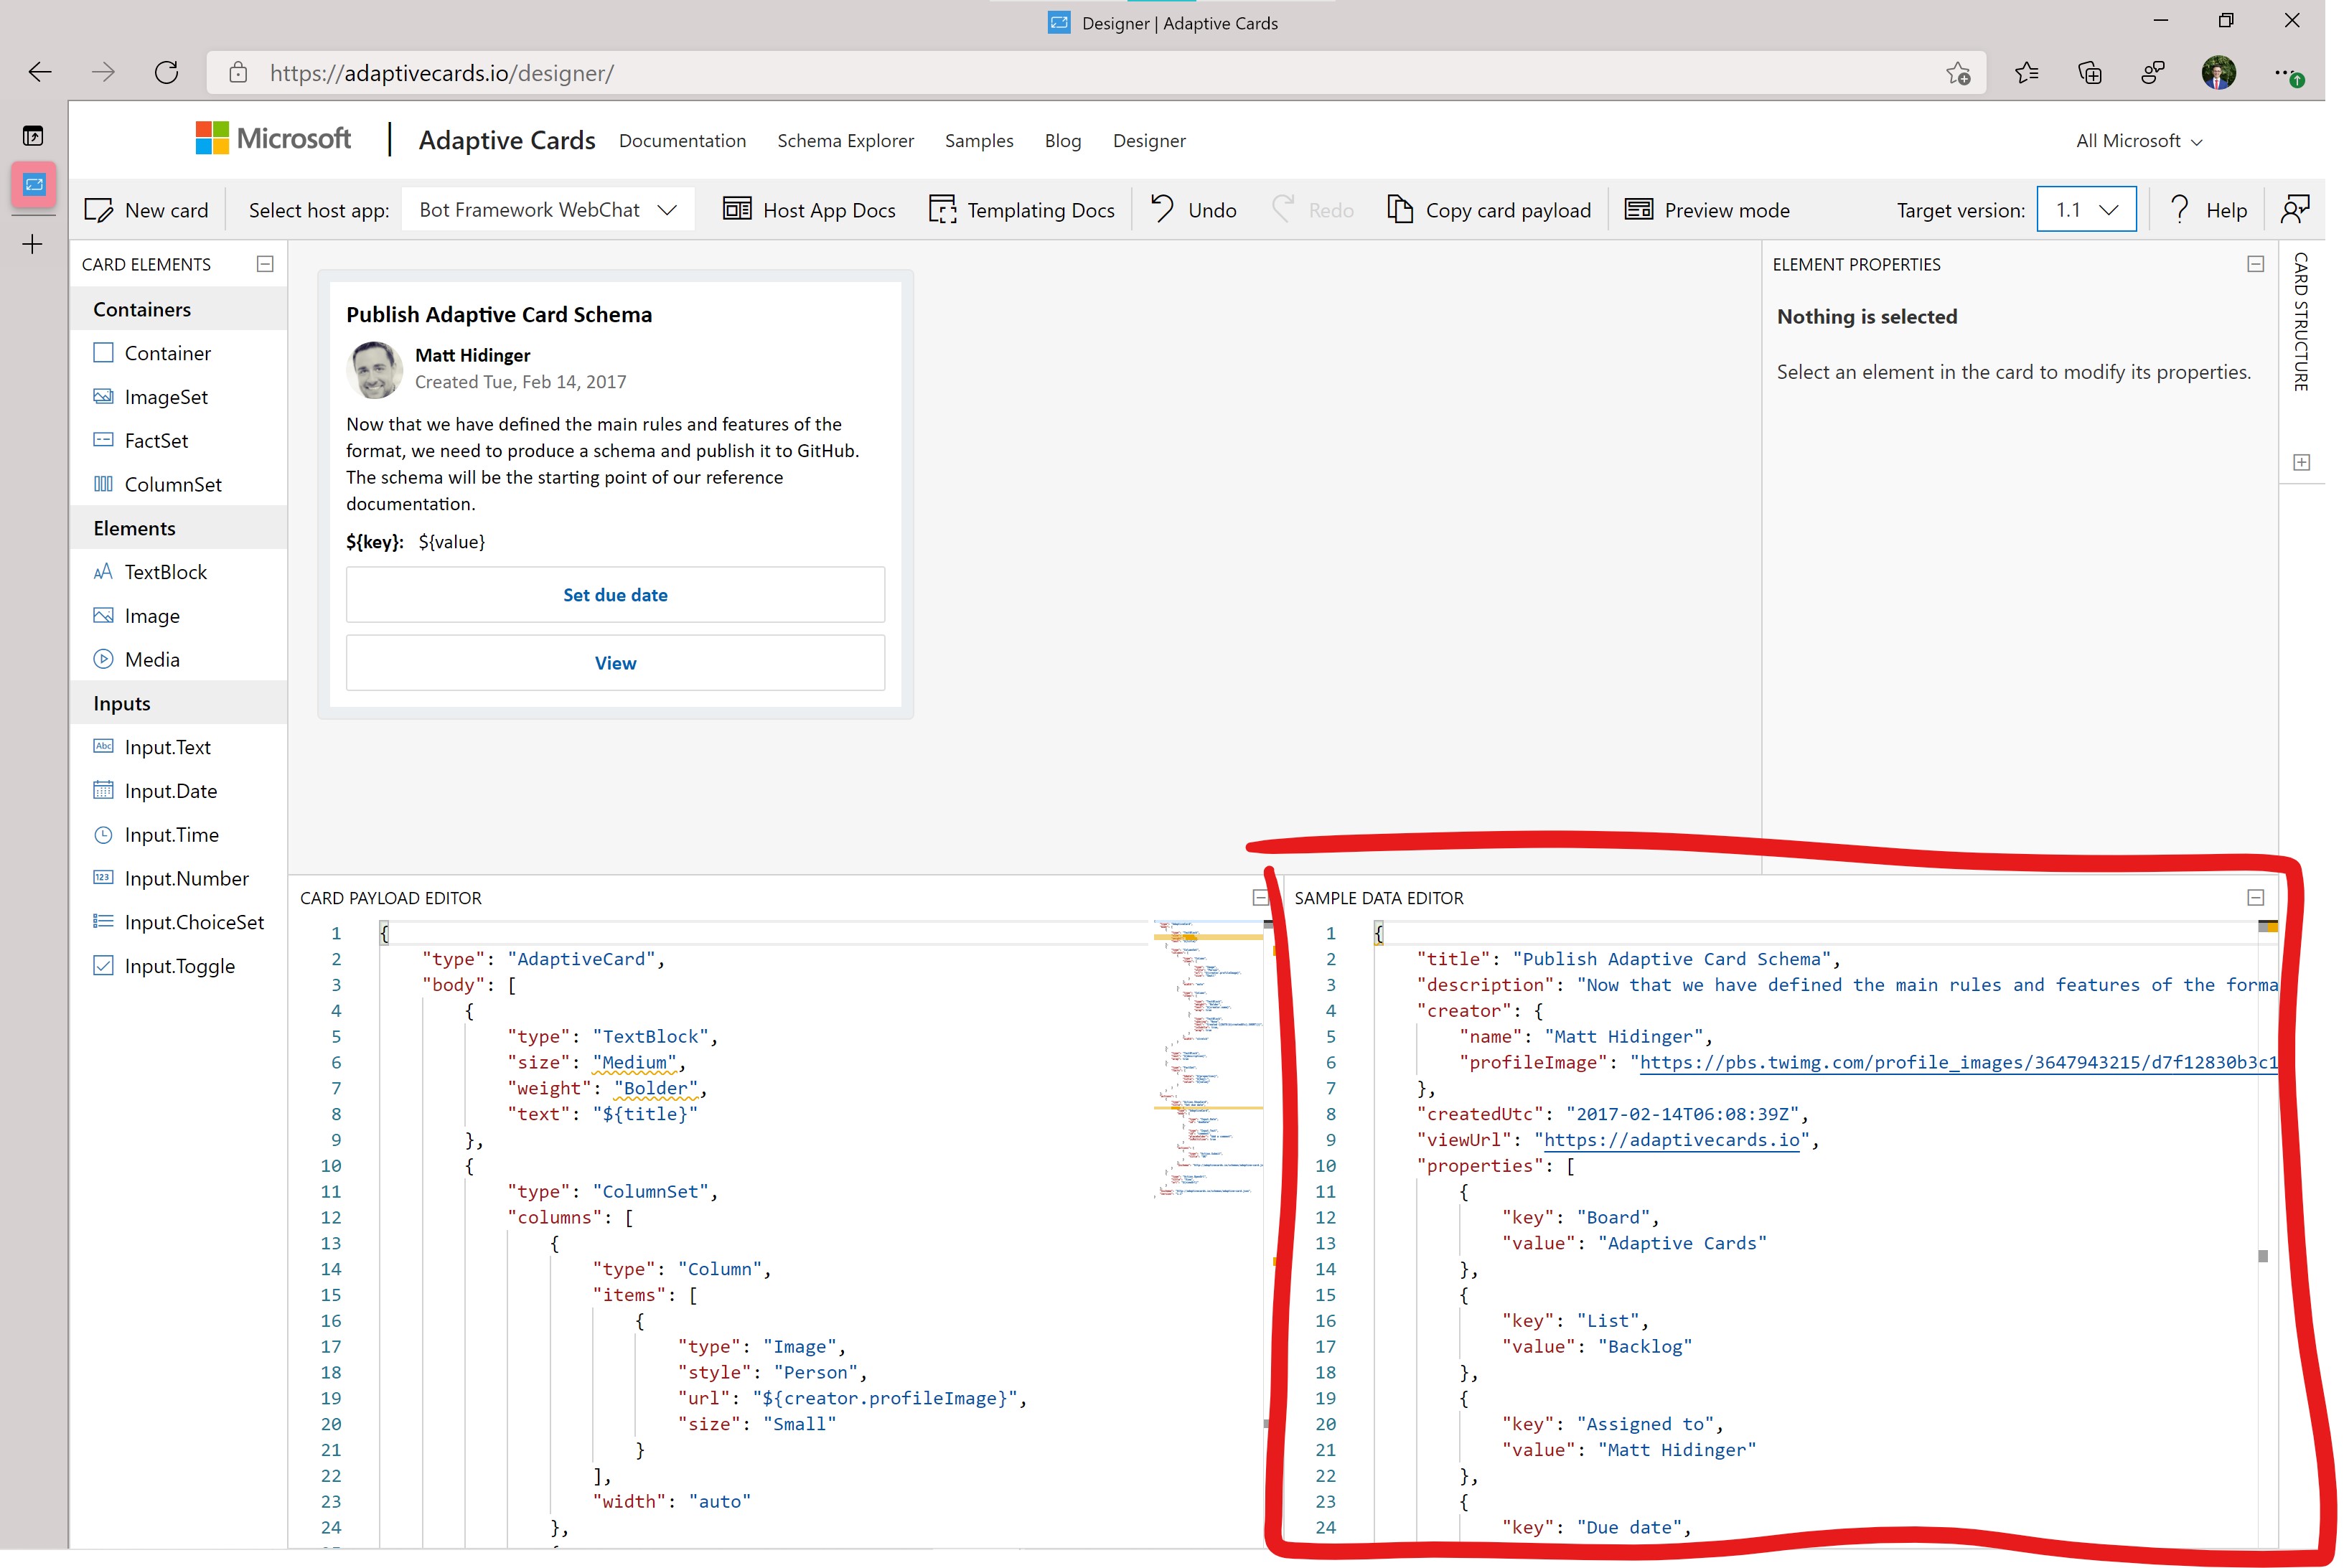Click the Undo arrow icon

1161,209
